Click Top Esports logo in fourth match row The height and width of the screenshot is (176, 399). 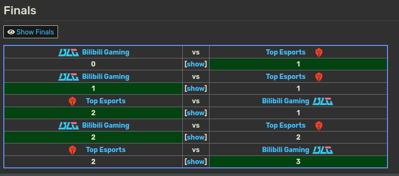click(x=319, y=125)
